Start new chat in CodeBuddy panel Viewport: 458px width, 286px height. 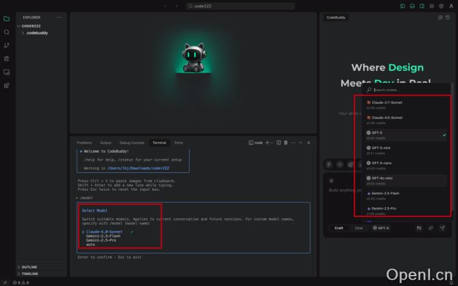point(440,18)
